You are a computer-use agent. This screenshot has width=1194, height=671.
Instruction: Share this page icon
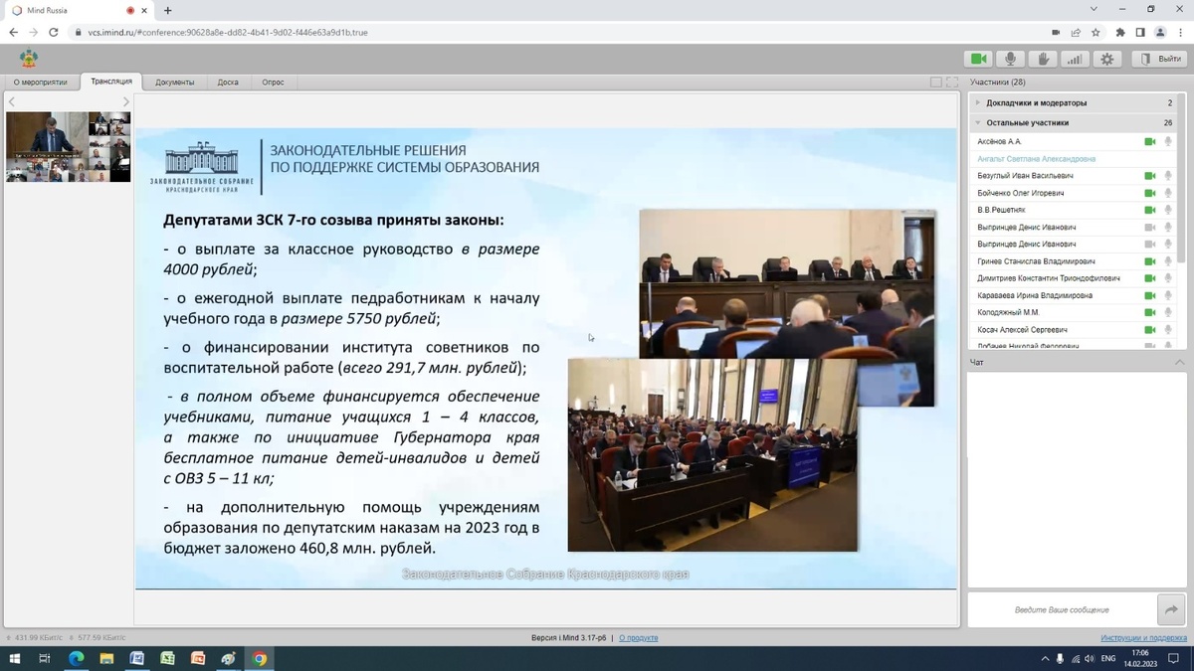[x=1076, y=32]
